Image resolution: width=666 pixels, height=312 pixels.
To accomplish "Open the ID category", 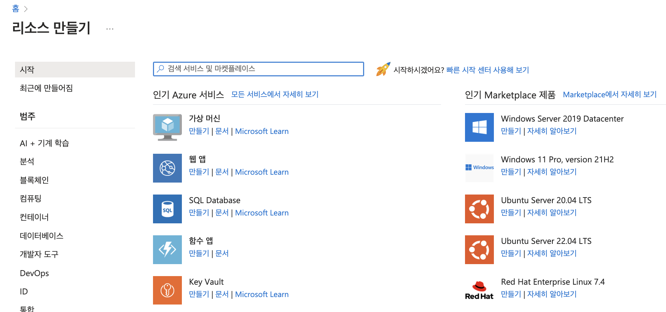I will click(24, 291).
